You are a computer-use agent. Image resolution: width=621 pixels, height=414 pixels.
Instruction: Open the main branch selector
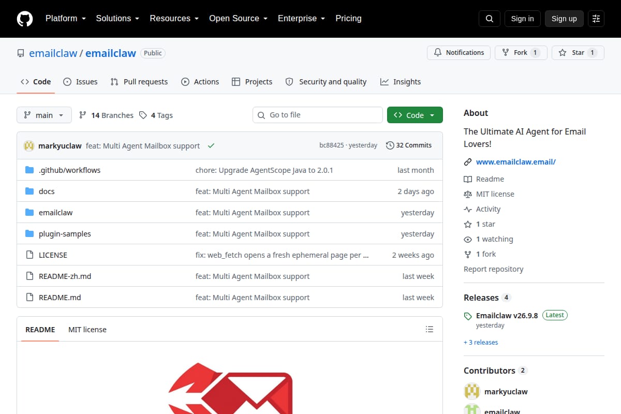44,115
